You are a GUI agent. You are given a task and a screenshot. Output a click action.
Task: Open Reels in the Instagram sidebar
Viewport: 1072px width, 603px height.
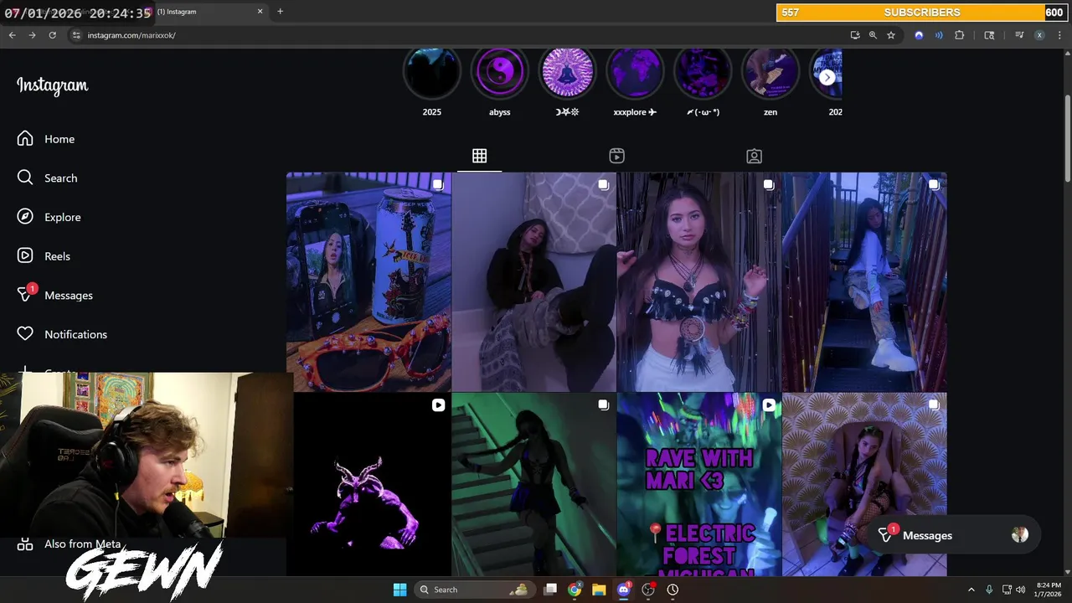point(44,256)
